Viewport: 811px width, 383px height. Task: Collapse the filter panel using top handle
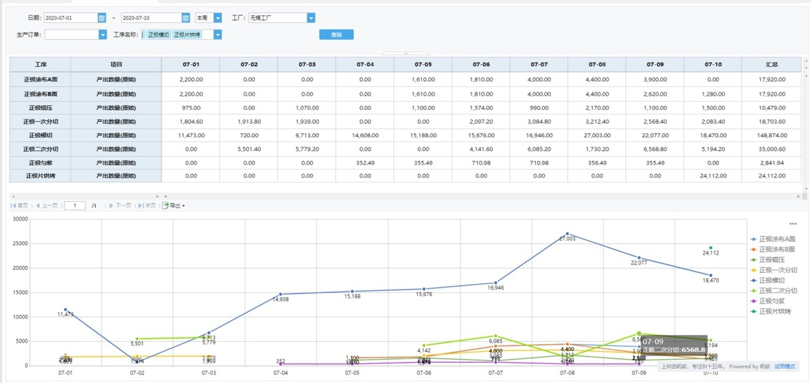pos(405,53)
